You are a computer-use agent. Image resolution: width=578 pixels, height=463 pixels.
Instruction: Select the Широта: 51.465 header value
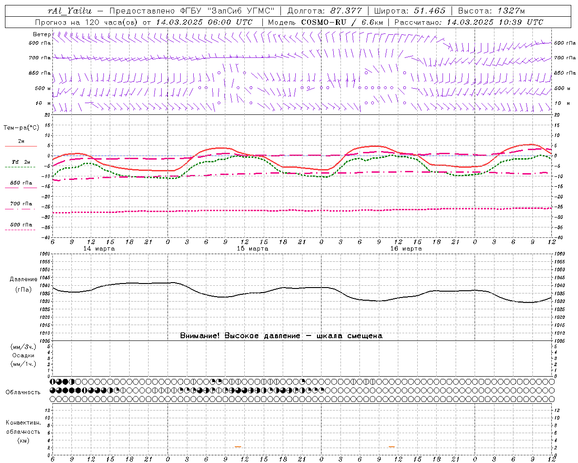[x=410, y=11]
